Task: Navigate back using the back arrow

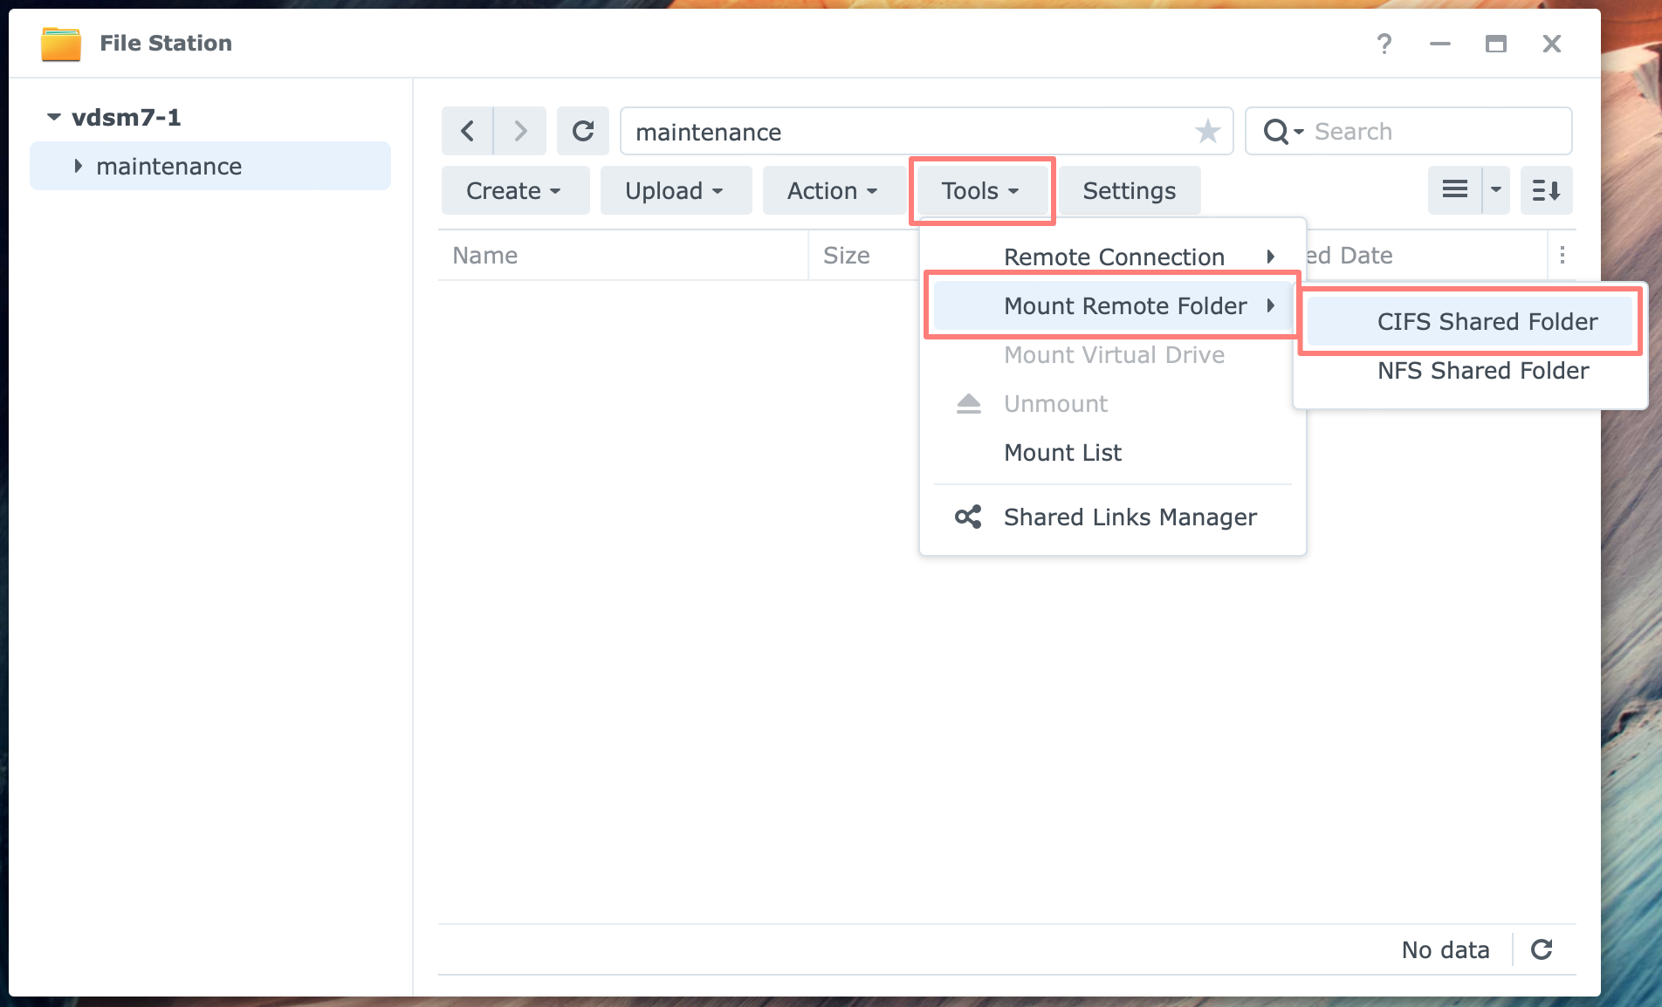Action: pyautogui.click(x=467, y=131)
